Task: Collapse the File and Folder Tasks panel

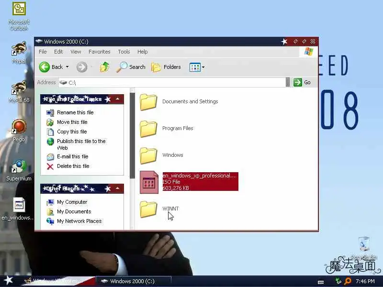Action: [x=117, y=99]
